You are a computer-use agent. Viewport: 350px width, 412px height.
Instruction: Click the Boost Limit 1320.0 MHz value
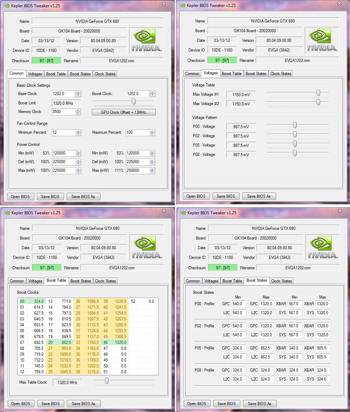point(67,103)
